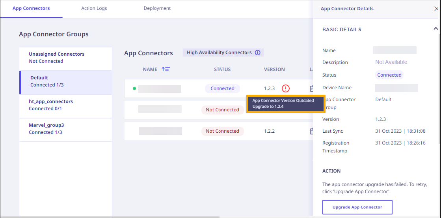
Task: Click the Version value 1.2.3 in details
Action: point(381,119)
